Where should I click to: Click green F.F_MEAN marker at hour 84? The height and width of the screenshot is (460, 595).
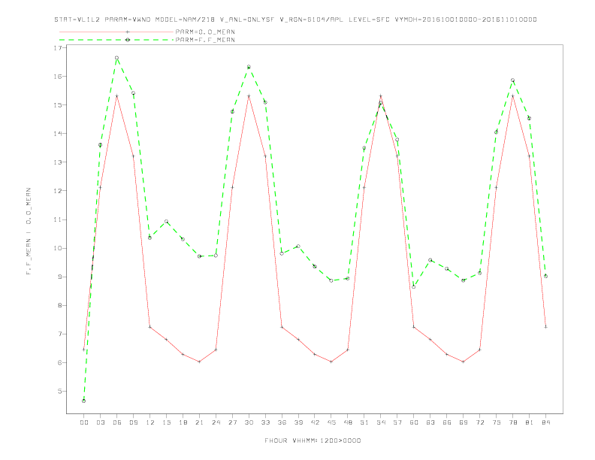click(545, 276)
